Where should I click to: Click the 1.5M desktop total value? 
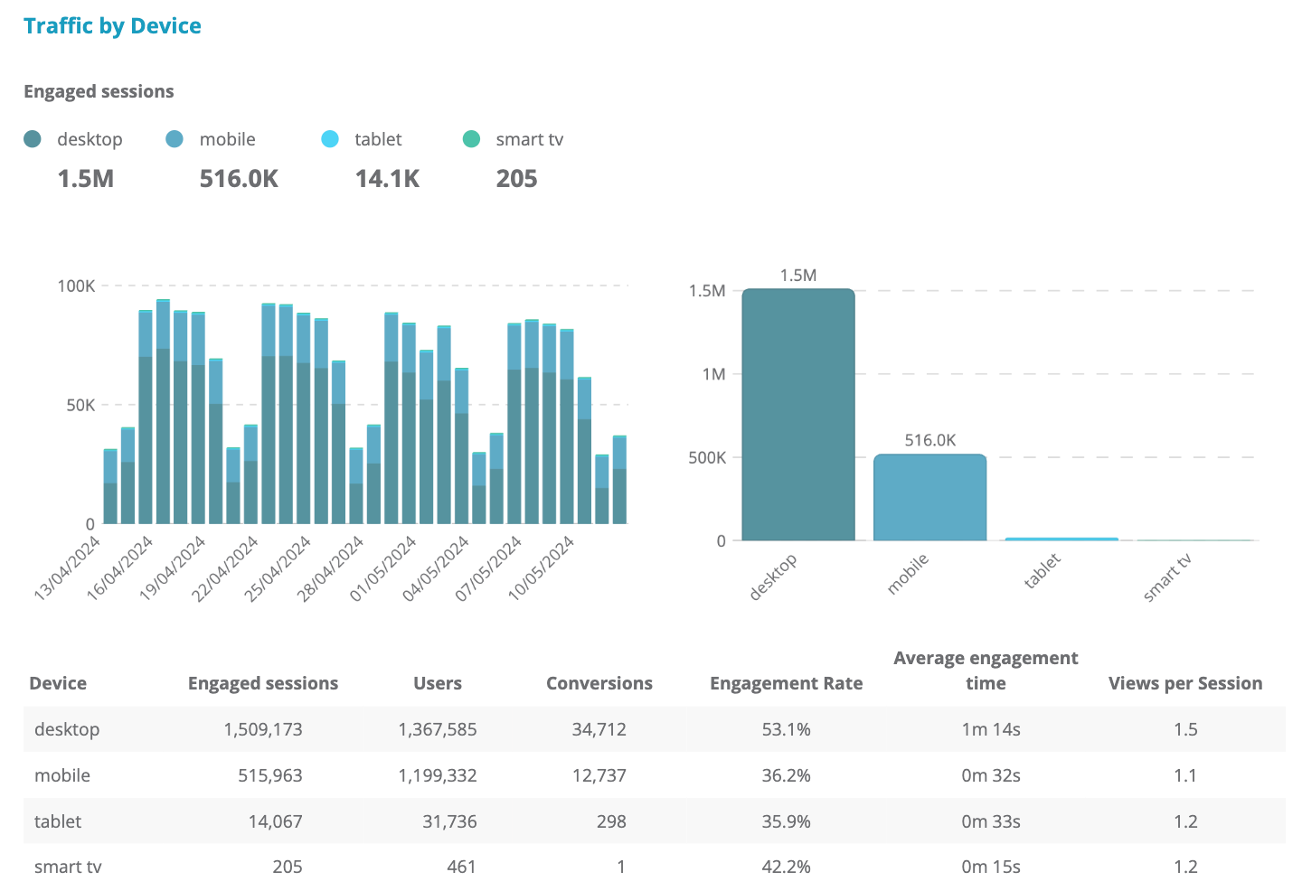[86, 179]
